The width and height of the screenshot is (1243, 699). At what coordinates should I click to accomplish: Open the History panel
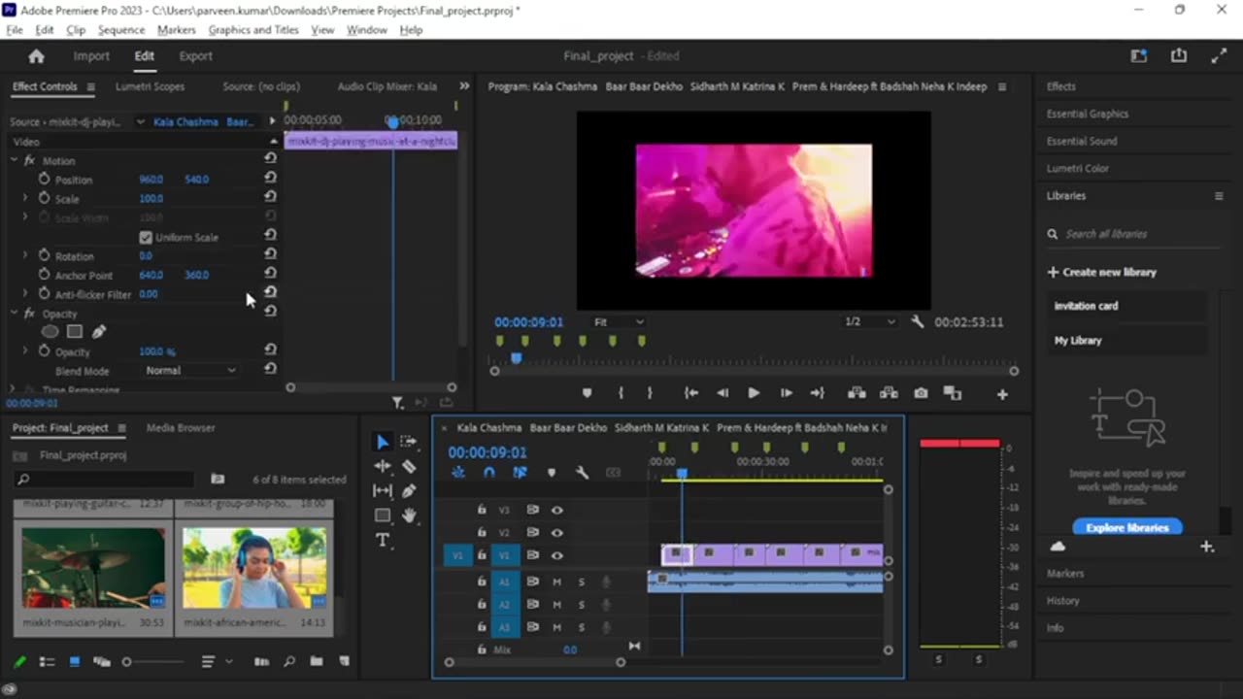1062,600
